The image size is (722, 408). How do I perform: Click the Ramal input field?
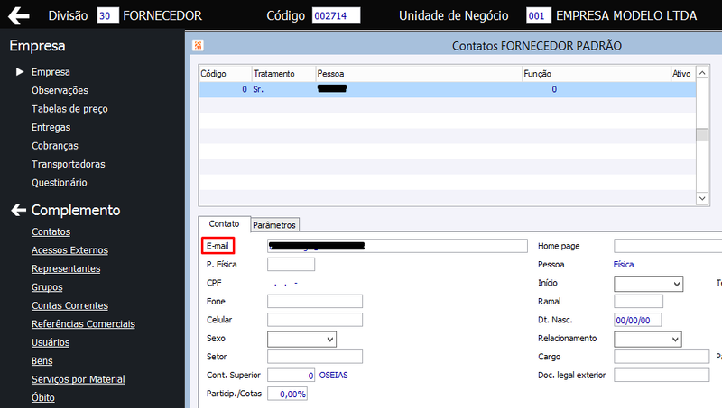coord(638,302)
